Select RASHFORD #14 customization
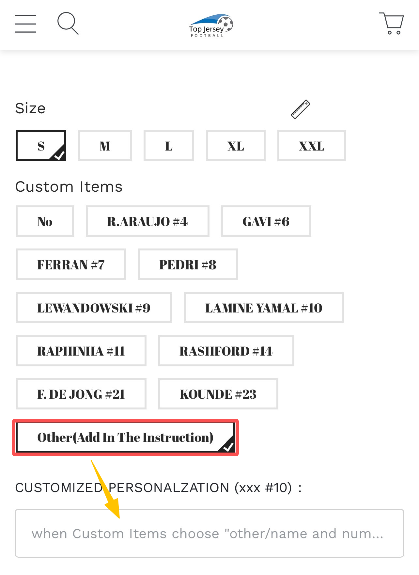The image size is (419, 575). [226, 351]
